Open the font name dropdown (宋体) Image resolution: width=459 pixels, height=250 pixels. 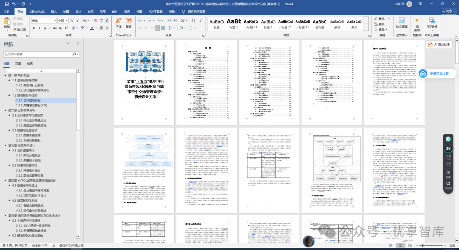pyautogui.click(x=55, y=21)
